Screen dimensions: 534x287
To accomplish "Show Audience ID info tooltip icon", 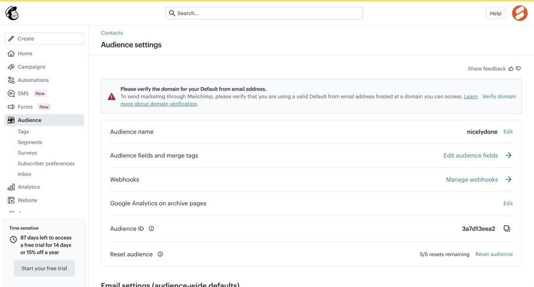I will pos(151,229).
